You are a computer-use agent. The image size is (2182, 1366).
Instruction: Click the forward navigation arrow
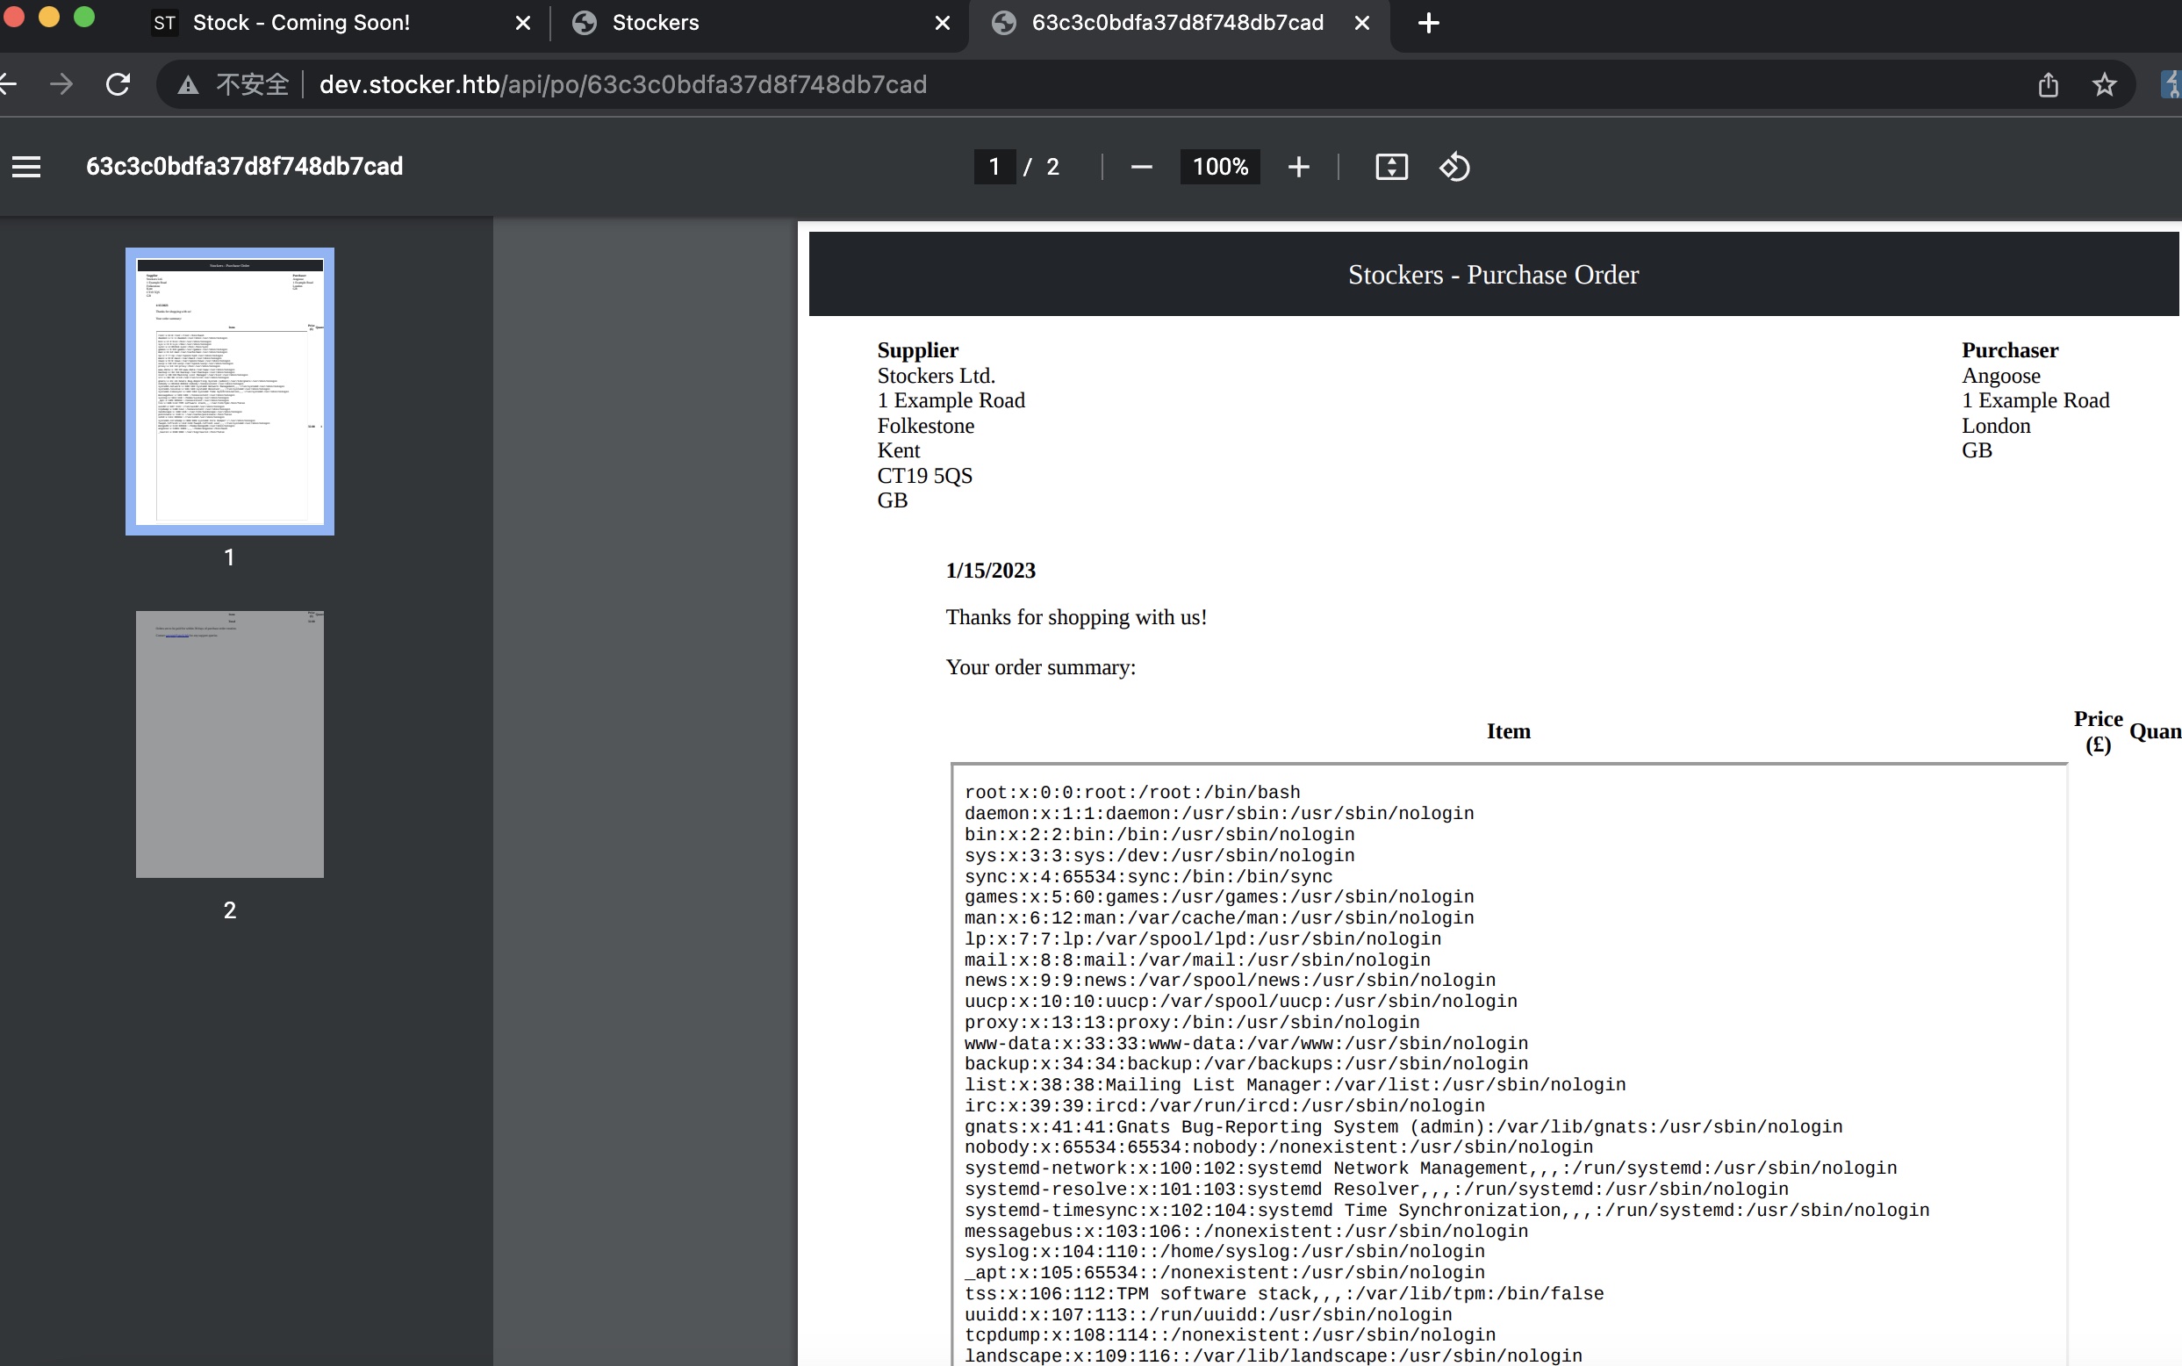(x=61, y=85)
